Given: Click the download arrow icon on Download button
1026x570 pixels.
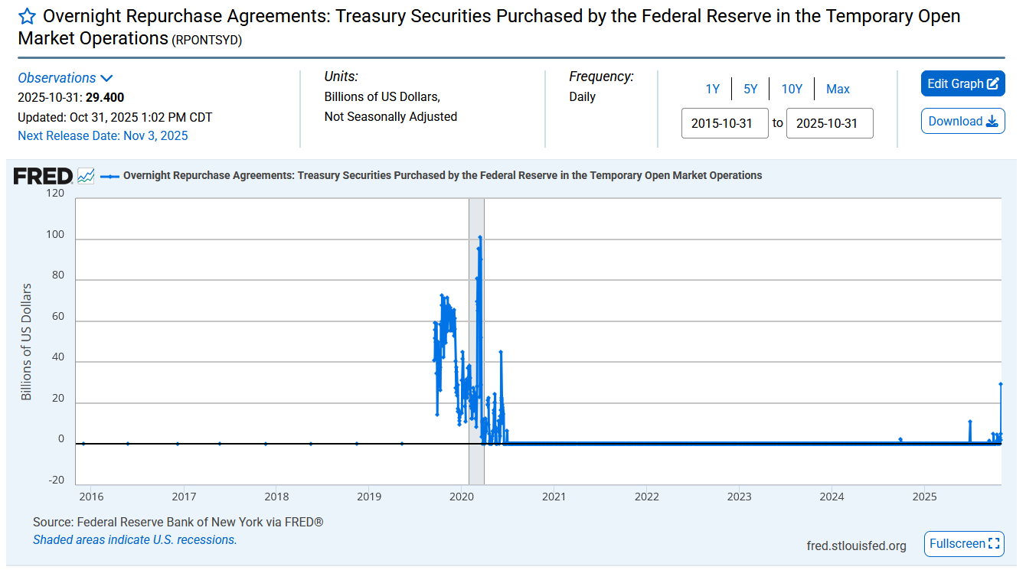Looking at the screenshot, I should [x=993, y=121].
